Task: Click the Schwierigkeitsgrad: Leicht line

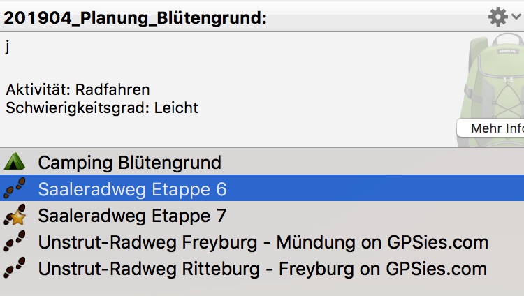Action: [102, 108]
